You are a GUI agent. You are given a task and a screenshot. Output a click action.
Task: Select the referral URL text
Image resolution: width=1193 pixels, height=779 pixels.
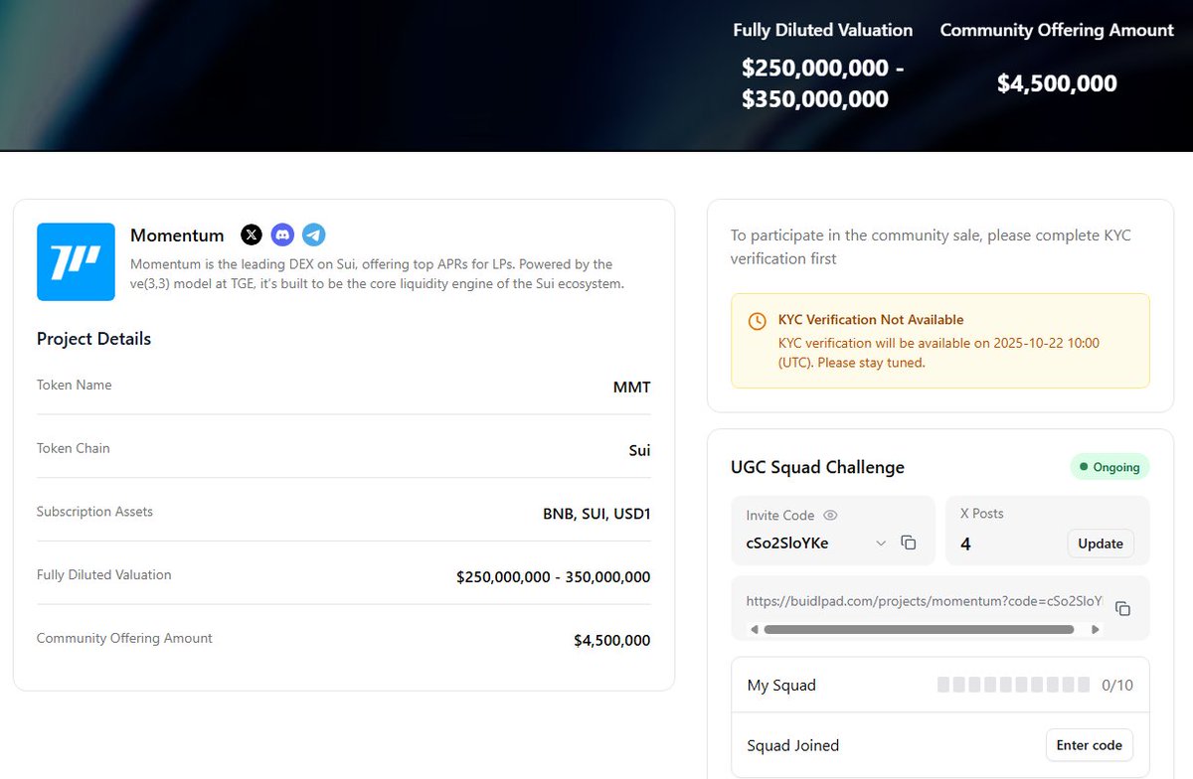point(925,601)
